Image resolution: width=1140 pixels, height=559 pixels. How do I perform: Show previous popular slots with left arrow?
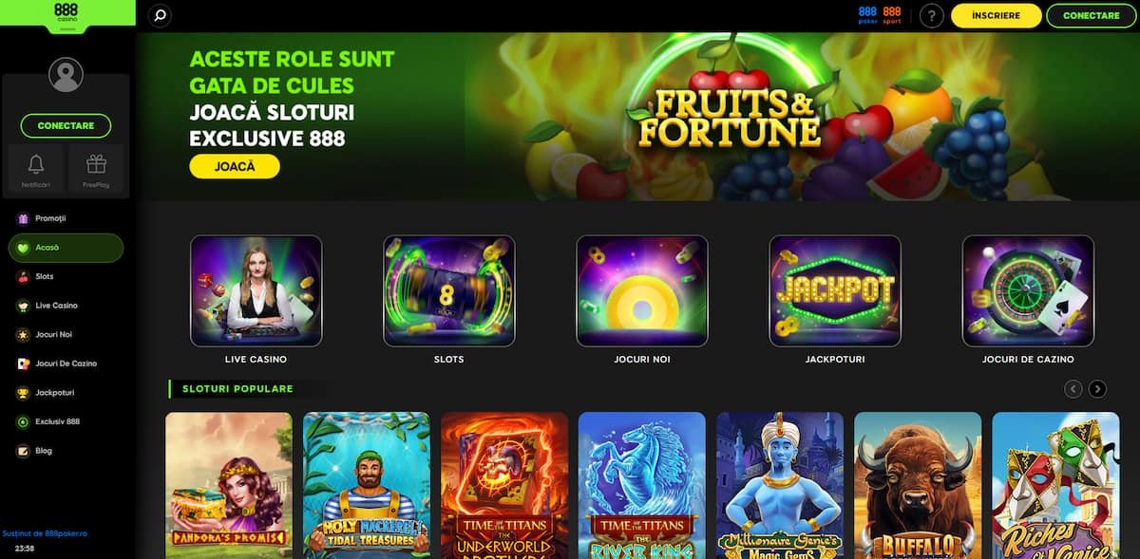[1073, 388]
